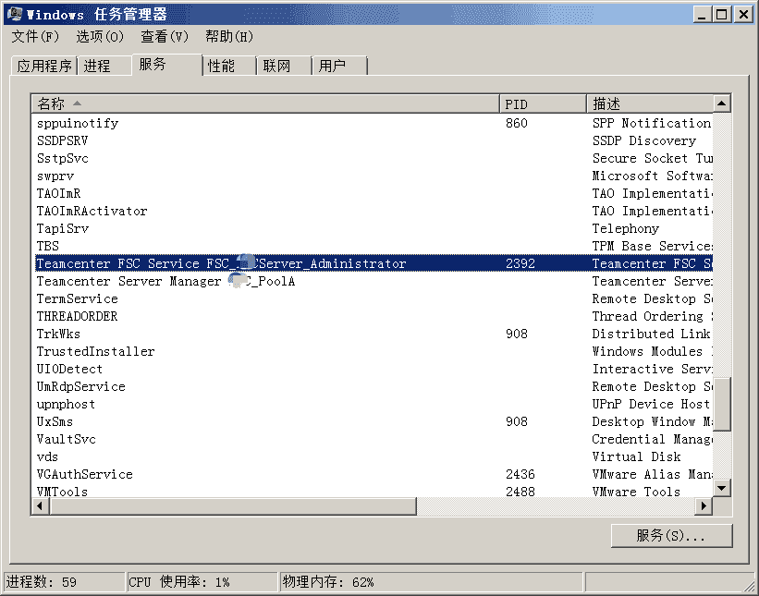Open the 选项(O) menu

[100, 37]
